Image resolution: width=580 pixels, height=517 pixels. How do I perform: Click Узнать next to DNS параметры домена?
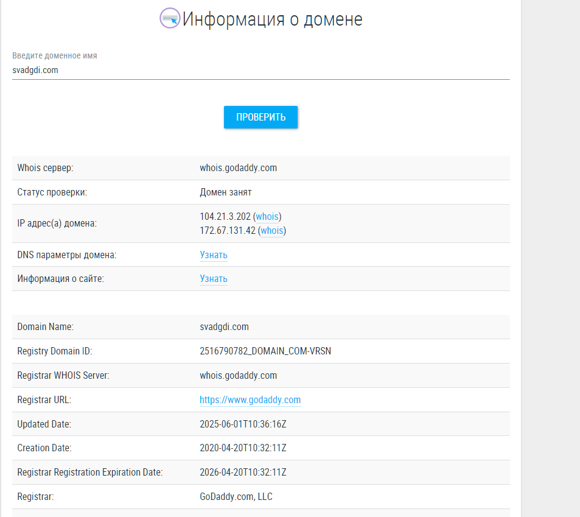point(213,255)
